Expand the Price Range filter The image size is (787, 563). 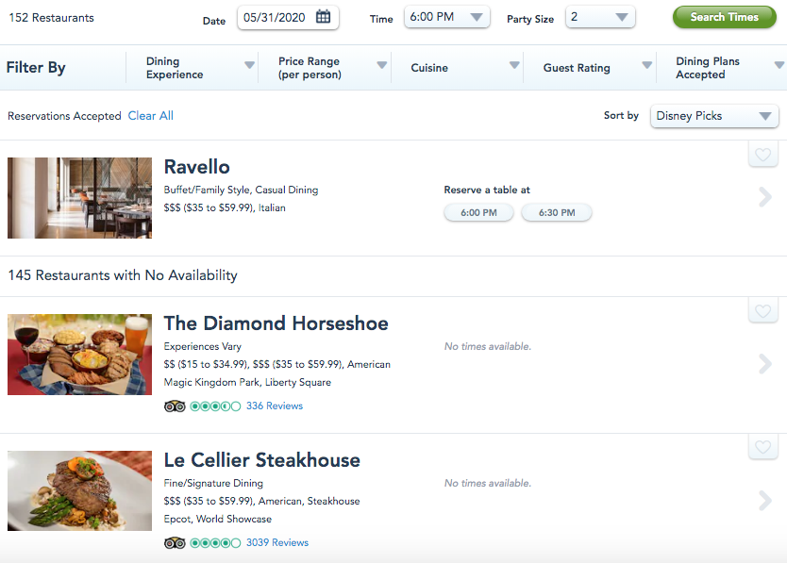coord(332,68)
